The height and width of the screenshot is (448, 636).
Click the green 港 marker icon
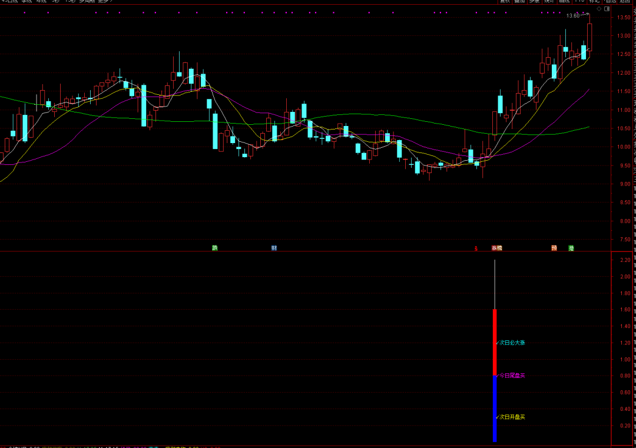tap(571, 248)
